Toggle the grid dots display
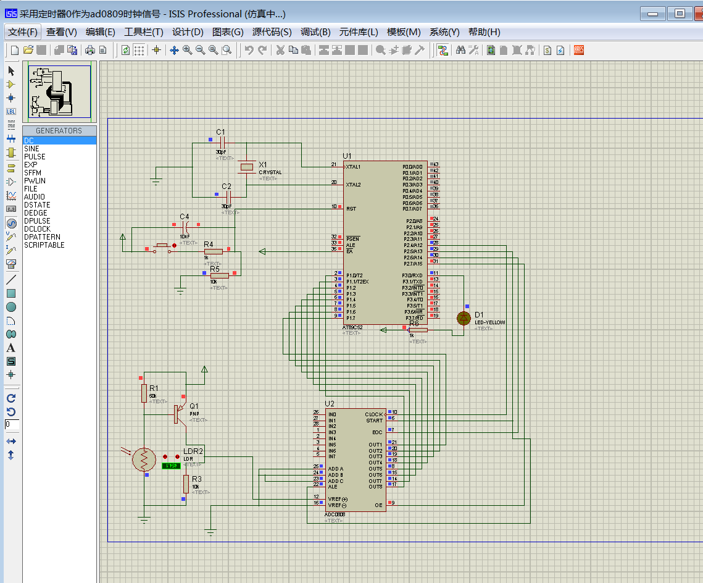 coord(139,50)
